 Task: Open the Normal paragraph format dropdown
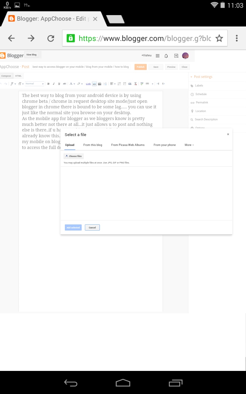(x=35, y=84)
